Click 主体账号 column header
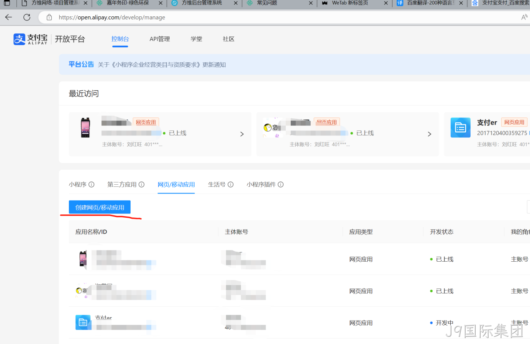This screenshot has width=530, height=344. click(x=236, y=232)
